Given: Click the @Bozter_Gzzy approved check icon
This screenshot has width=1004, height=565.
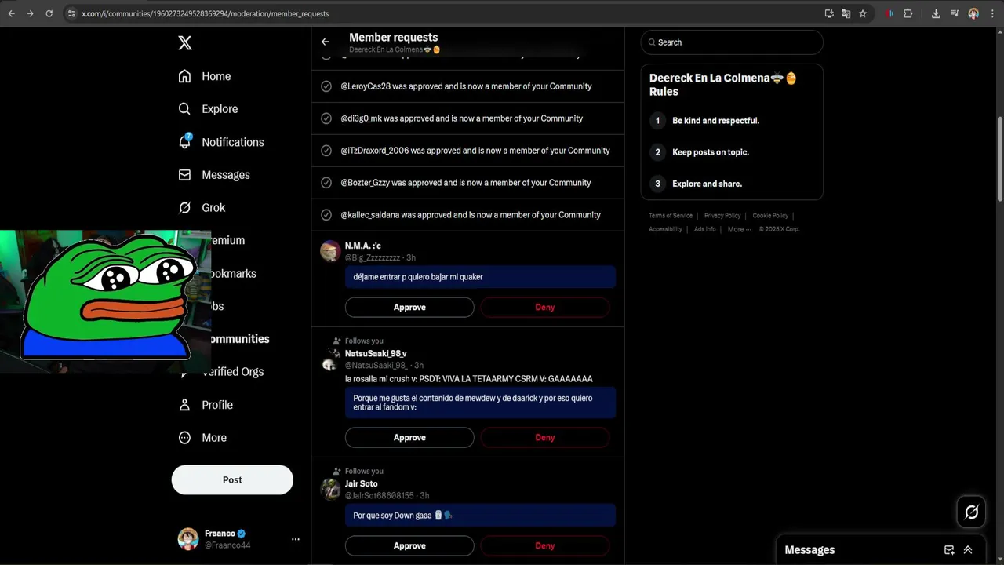Looking at the screenshot, I should click(326, 183).
